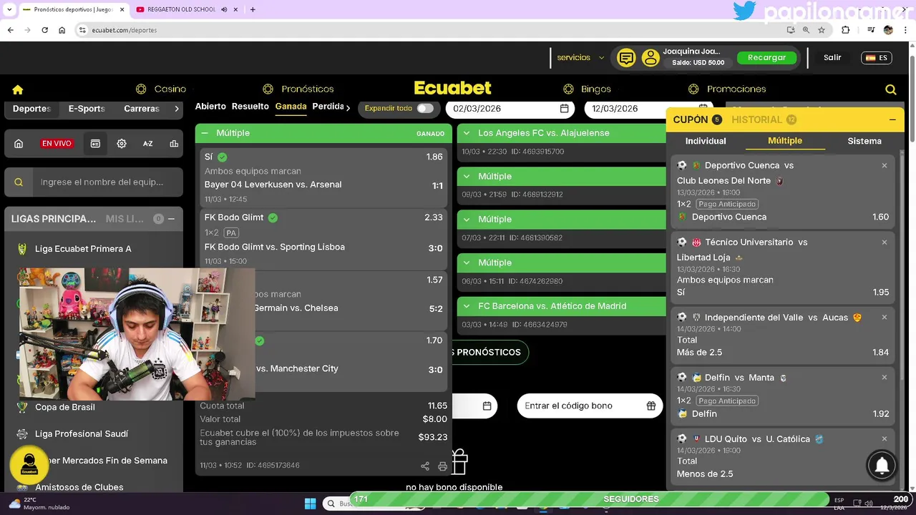This screenshot has height=515, width=916.
Task: Open the sports settings gear icon
Action: (x=122, y=143)
